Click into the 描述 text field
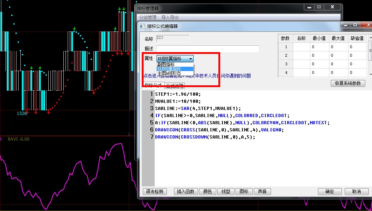 point(208,49)
